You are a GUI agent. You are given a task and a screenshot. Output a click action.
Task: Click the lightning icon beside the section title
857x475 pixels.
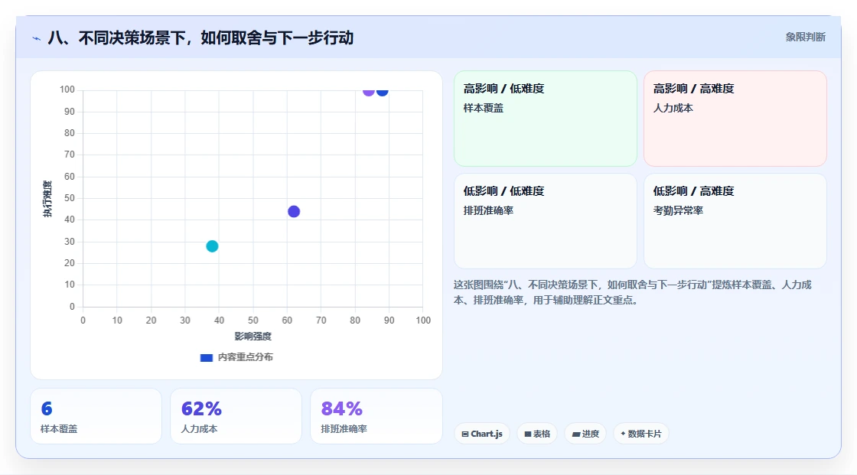37,38
